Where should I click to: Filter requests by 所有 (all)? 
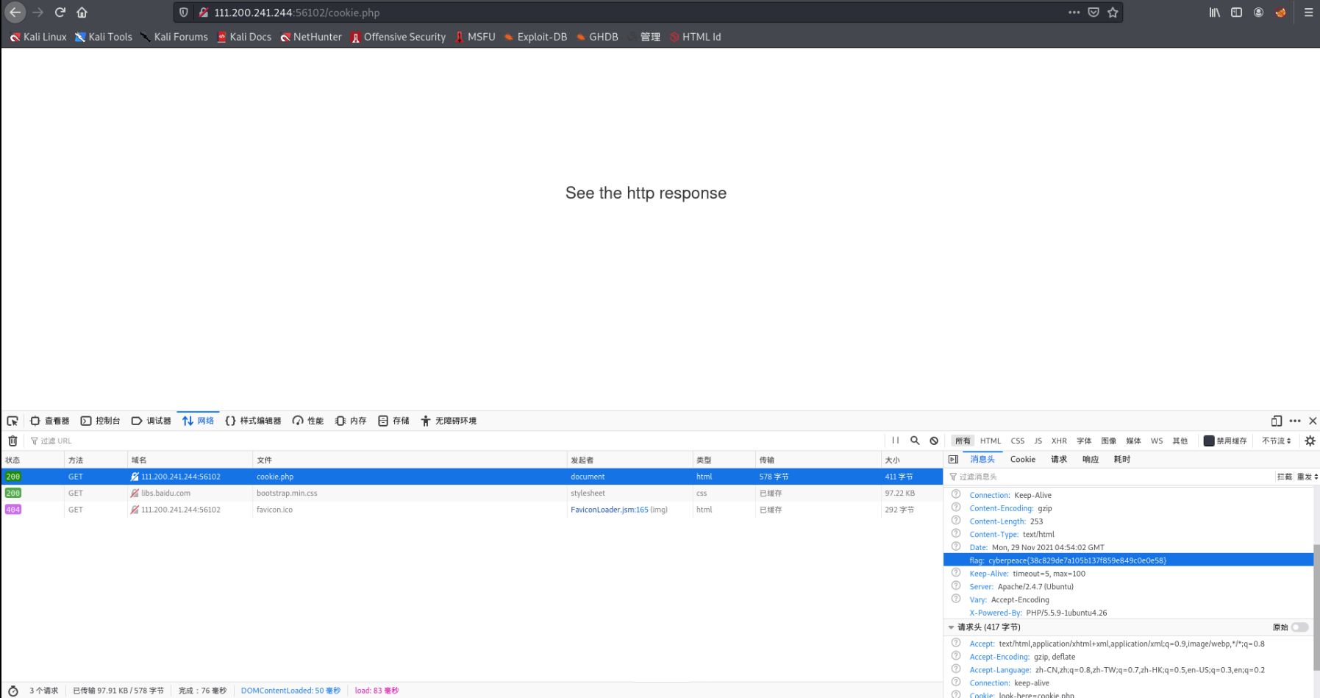[963, 441]
